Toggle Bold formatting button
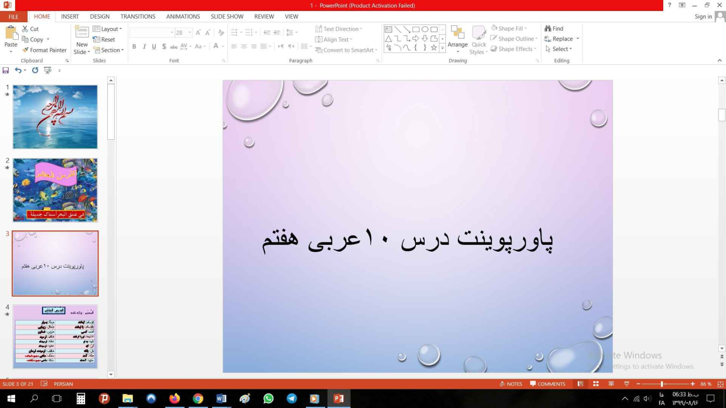The width and height of the screenshot is (726, 408). 134,47
